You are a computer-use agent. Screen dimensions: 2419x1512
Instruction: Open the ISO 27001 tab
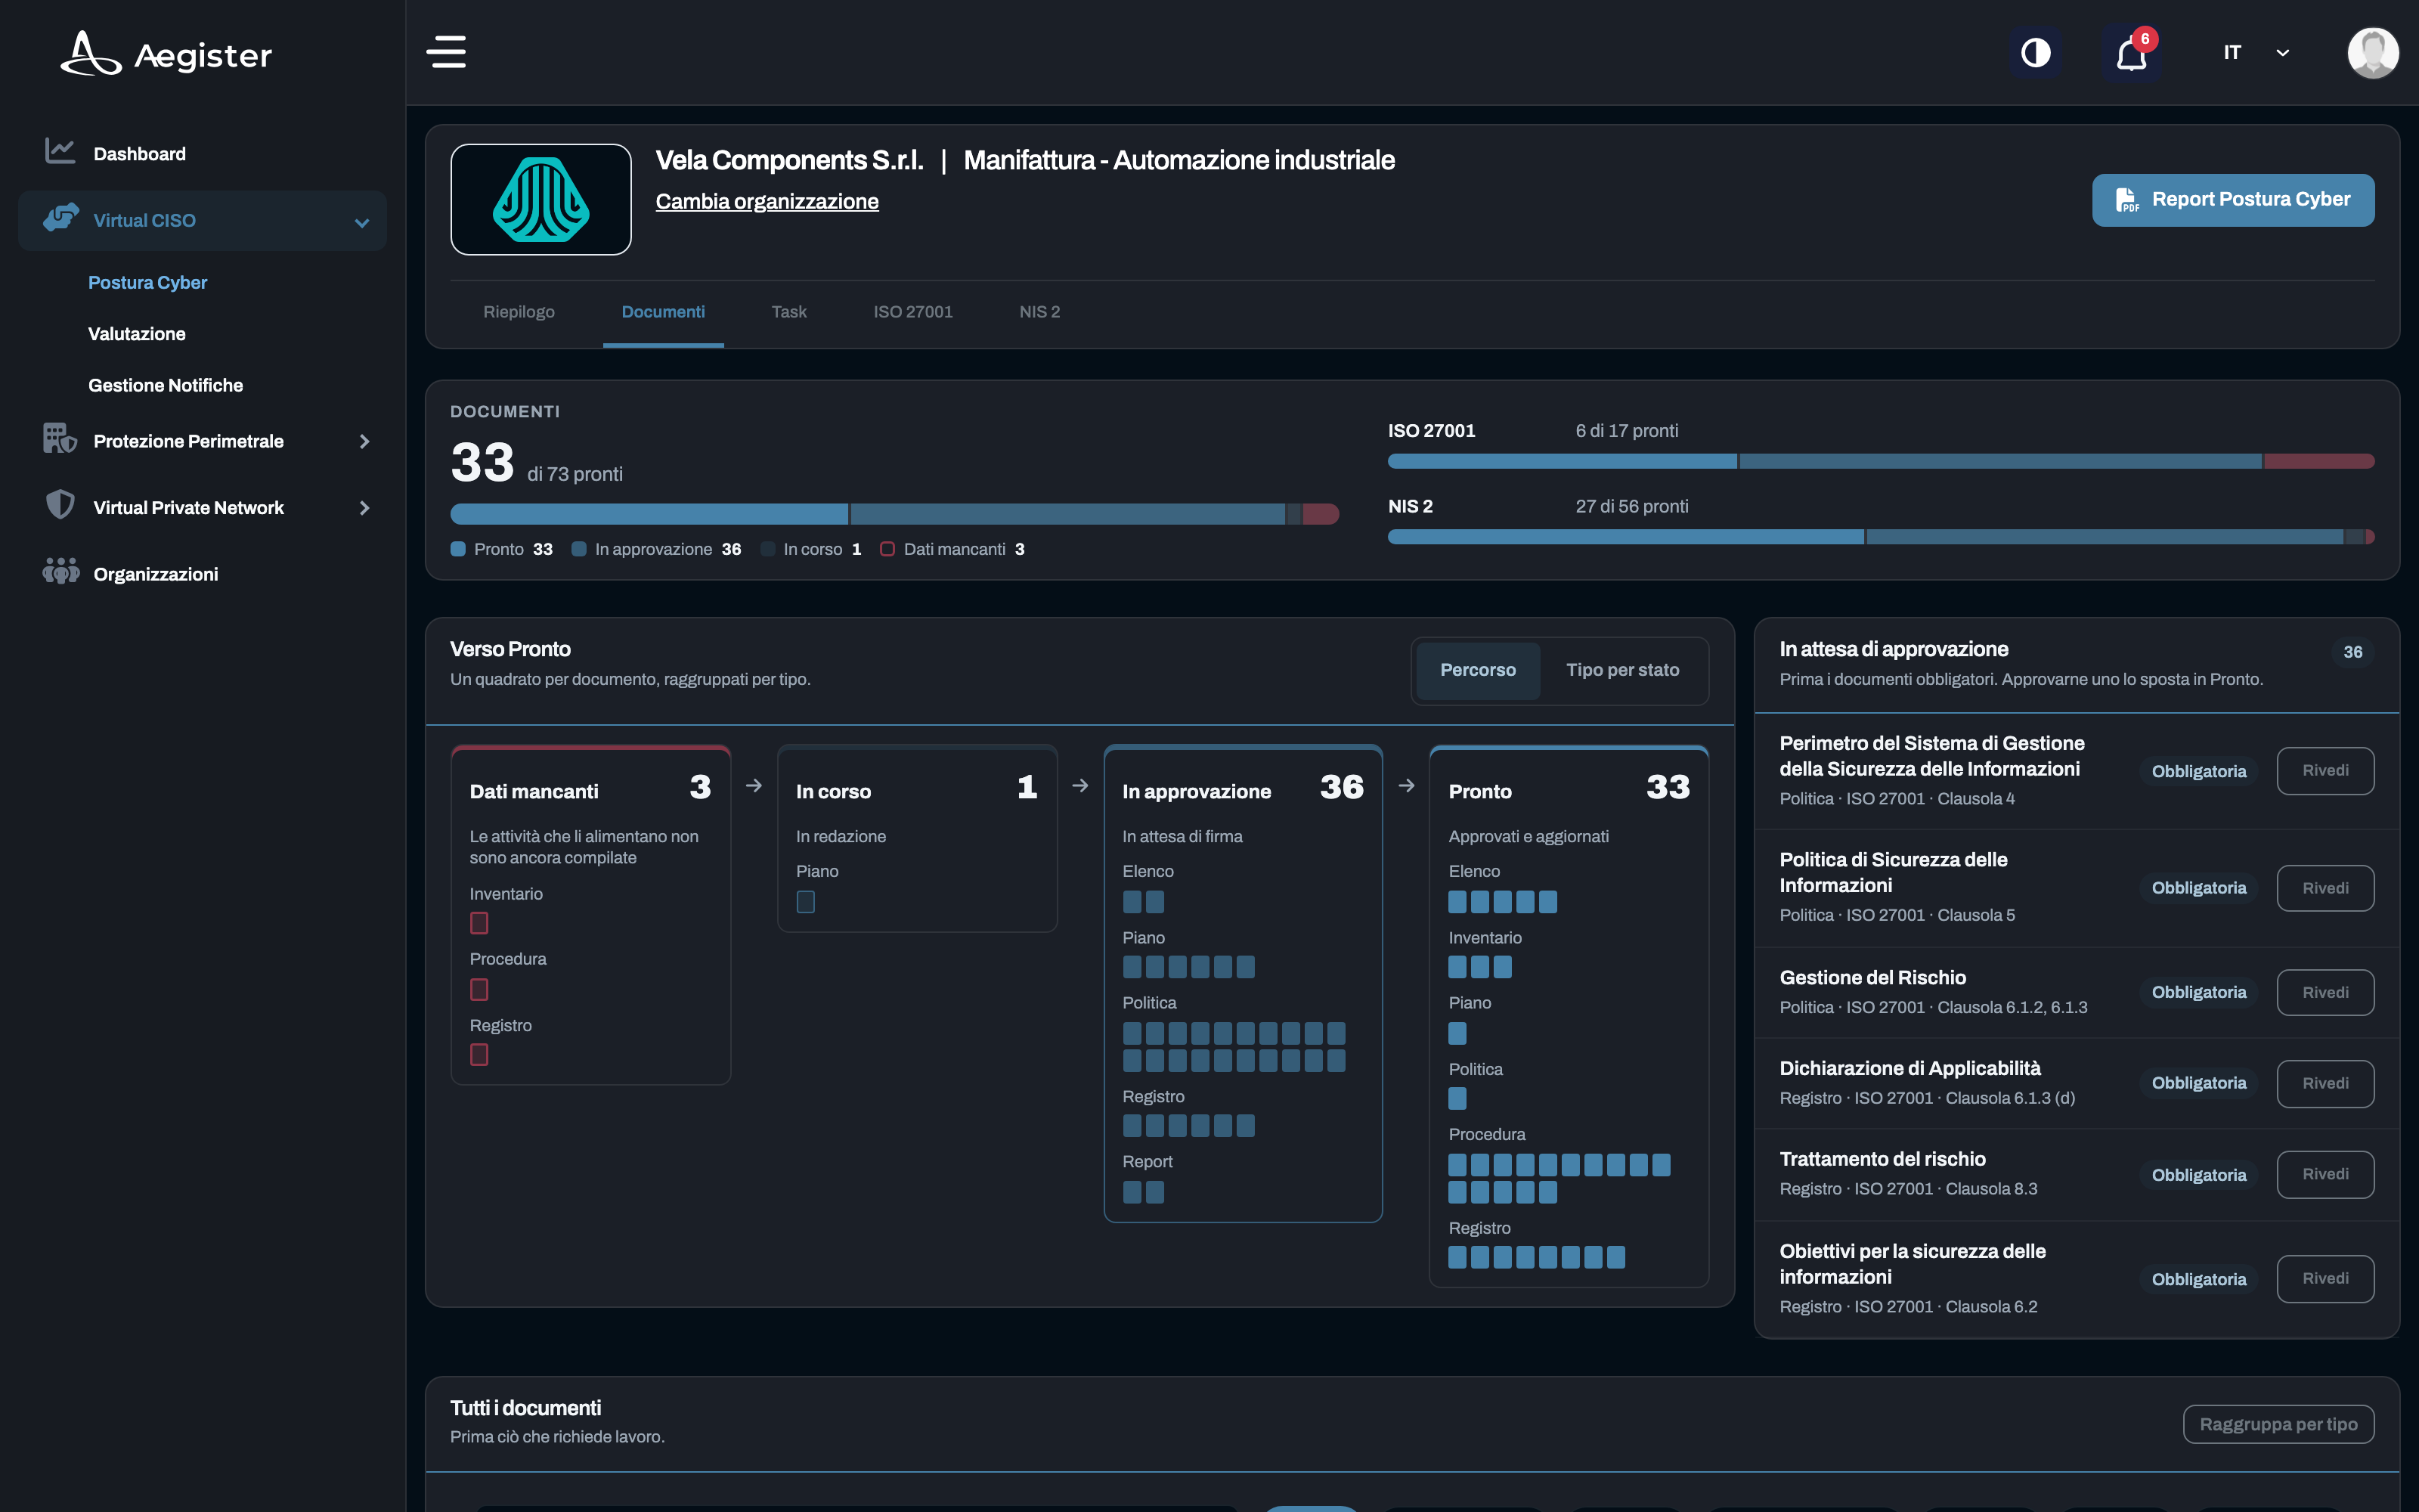pos(912,312)
